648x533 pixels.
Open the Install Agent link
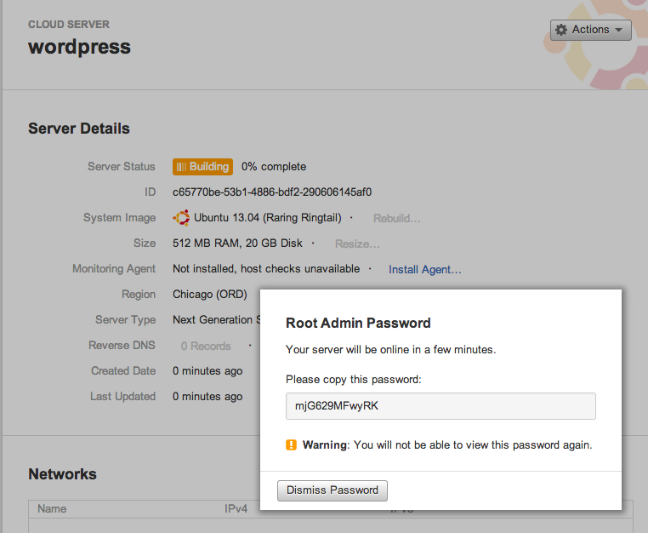pyautogui.click(x=425, y=269)
